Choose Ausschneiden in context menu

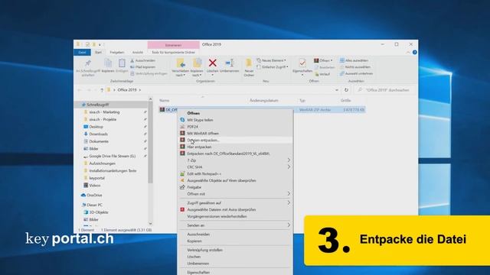pos(198,235)
